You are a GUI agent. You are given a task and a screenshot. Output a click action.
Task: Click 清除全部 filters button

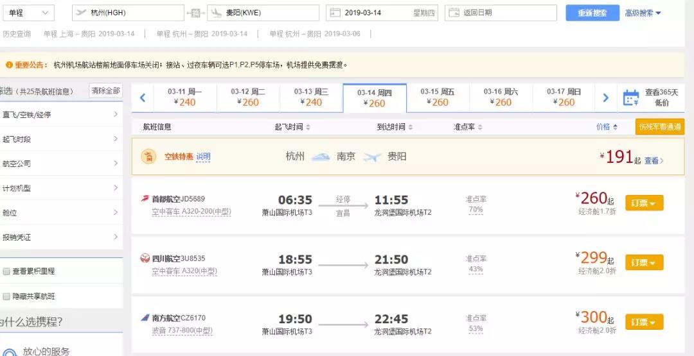click(106, 91)
